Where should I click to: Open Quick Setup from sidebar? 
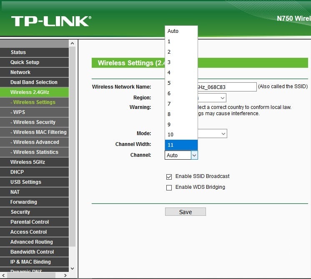(34, 62)
